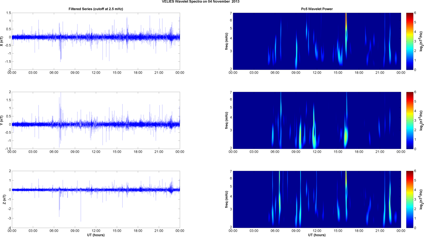Viewport: 424px width, 237px height.
Task: Click the X filtered time series plot
Action: point(96,41)
